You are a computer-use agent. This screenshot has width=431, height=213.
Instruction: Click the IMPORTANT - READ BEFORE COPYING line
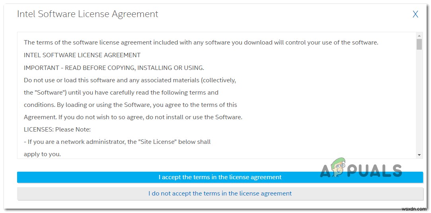(114, 68)
